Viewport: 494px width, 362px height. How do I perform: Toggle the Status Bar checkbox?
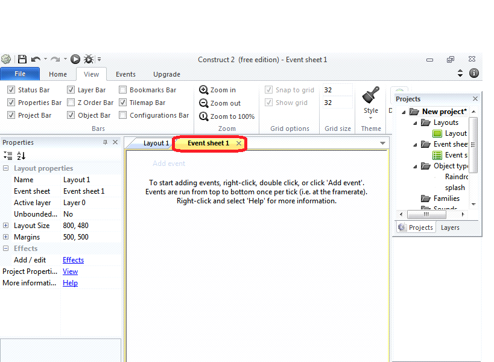coord(11,90)
